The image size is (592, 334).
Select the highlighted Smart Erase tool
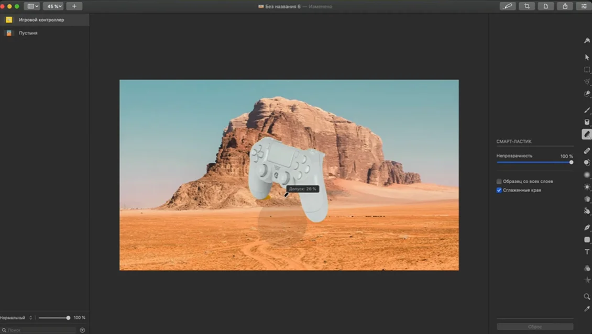click(587, 135)
